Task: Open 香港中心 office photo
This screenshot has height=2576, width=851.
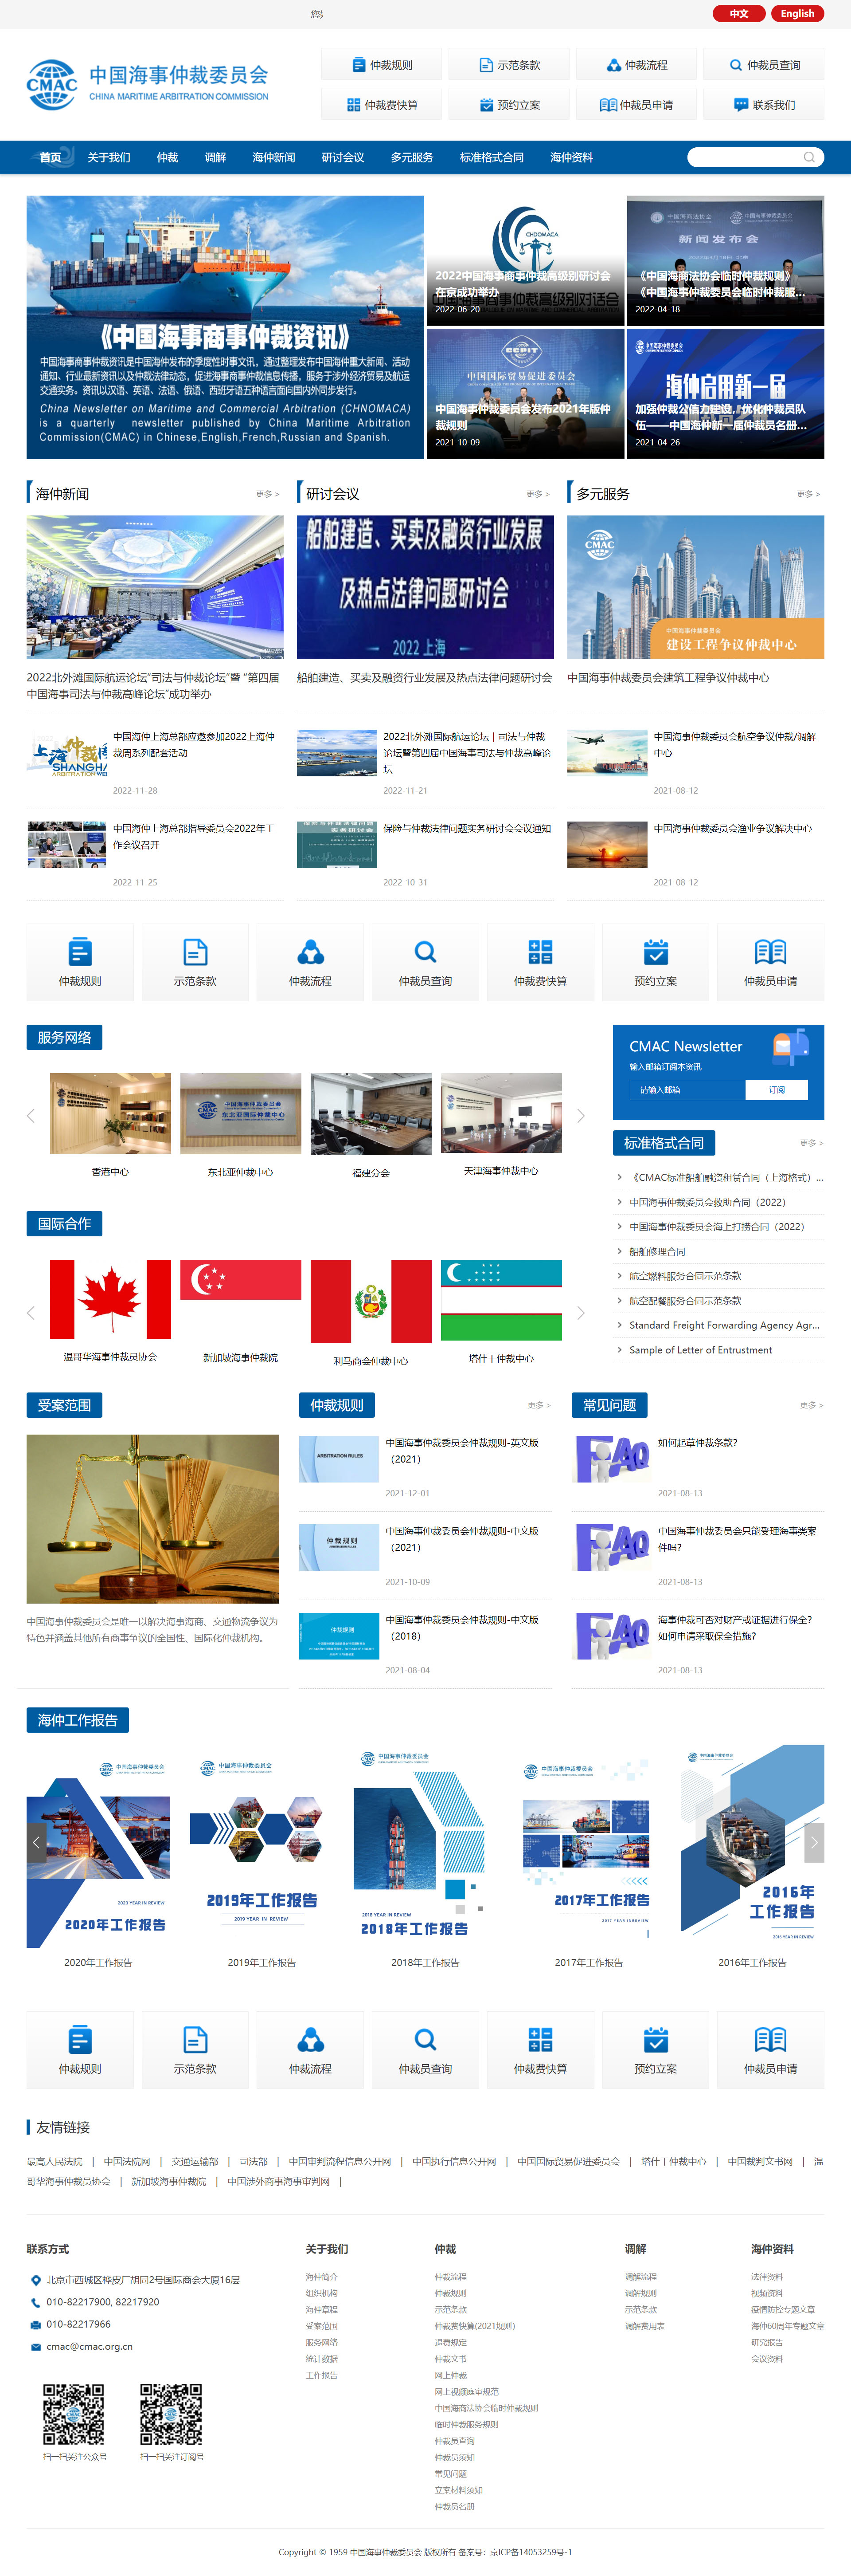Action: coord(111,1113)
